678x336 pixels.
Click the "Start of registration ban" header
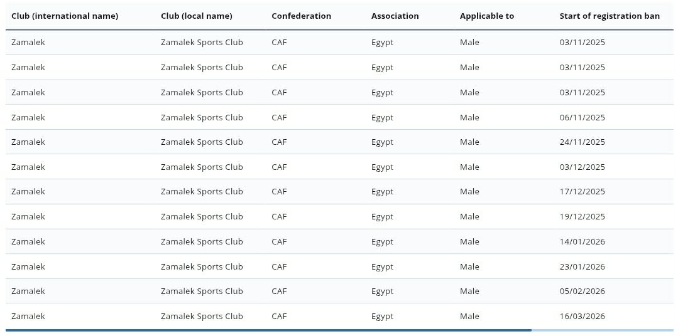[610, 16]
